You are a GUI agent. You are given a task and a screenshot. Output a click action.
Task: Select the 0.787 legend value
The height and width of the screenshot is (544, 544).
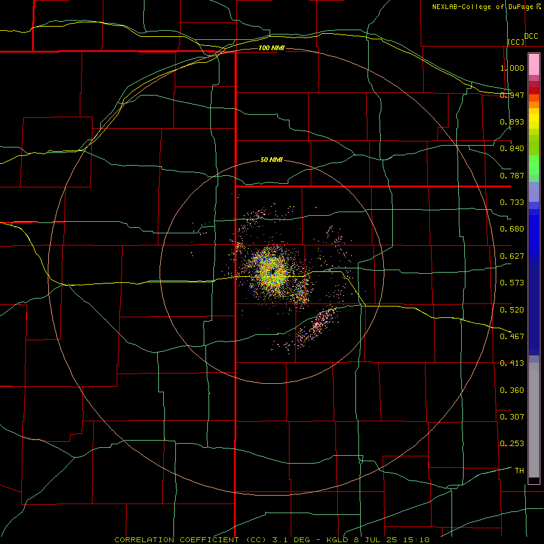click(512, 175)
